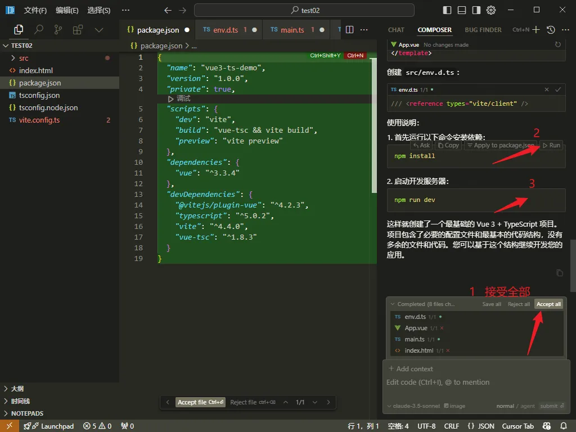Open the env.d.ts editor tab
Screen dimensions: 576x432
tap(225, 30)
